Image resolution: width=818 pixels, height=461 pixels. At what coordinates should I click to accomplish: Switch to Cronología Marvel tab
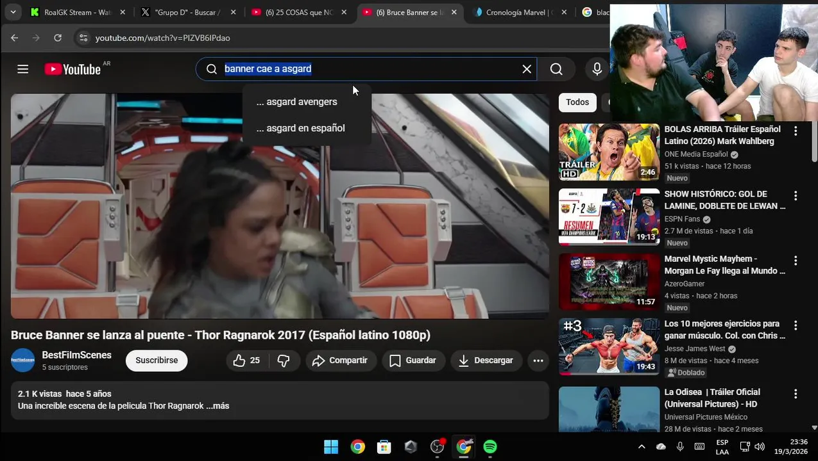[521, 12]
